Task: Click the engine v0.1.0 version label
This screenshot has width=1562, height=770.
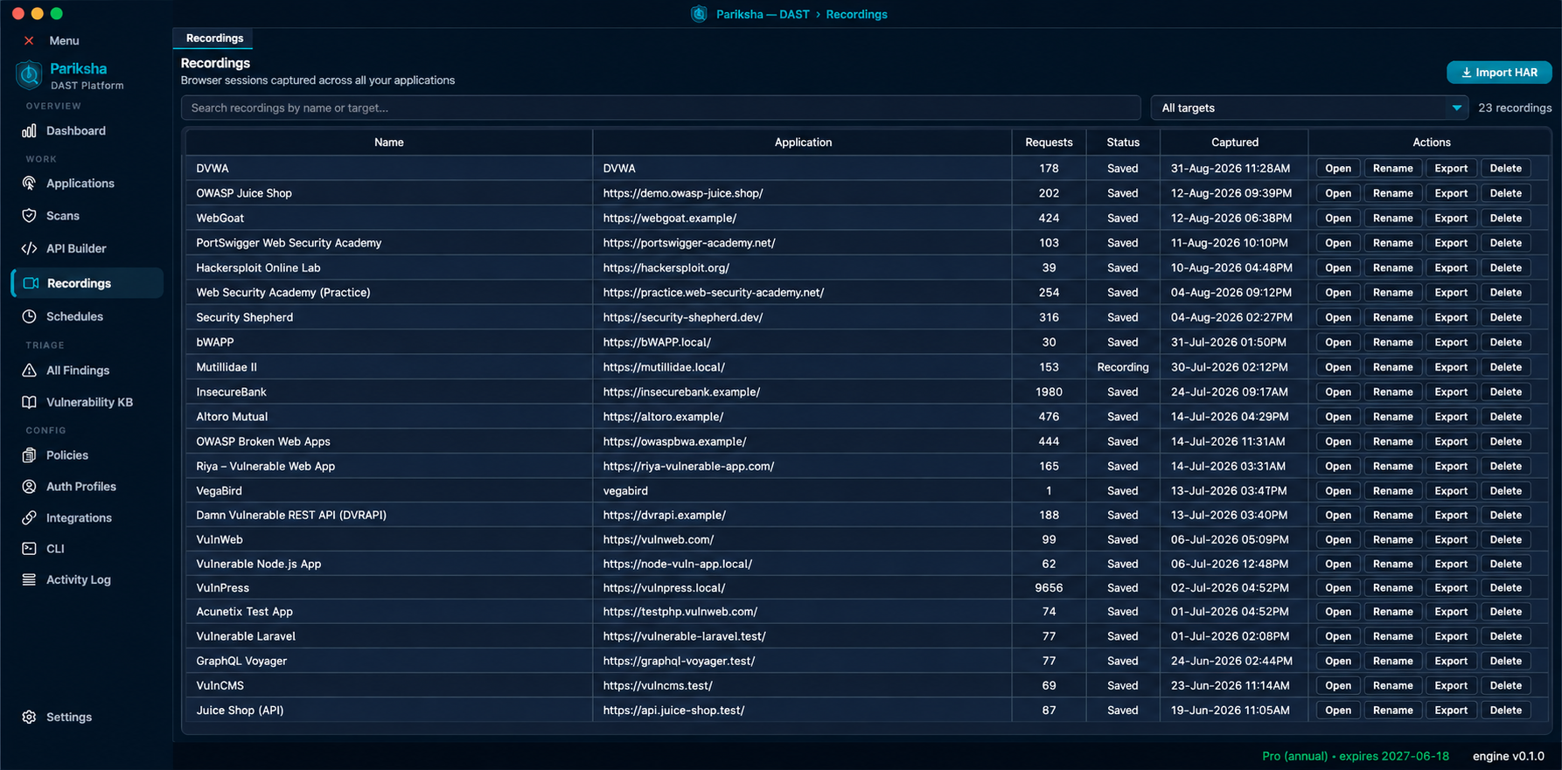Action: tap(1508, 756)
